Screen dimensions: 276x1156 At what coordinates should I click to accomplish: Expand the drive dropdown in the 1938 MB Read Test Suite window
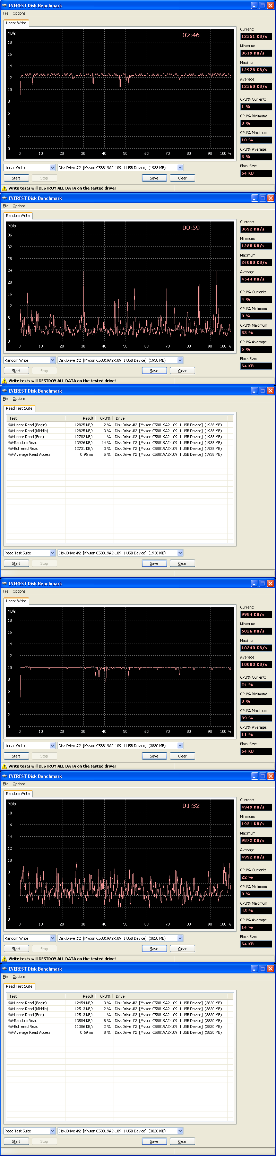point(180,553)
